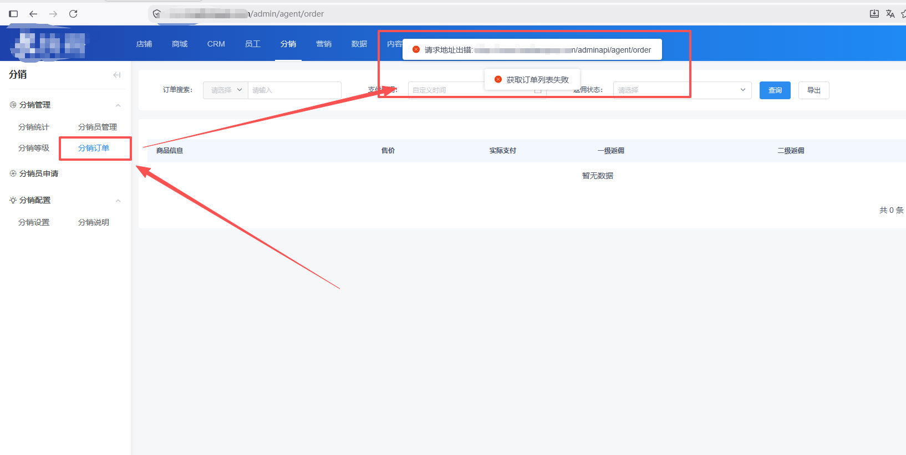This screenshot has width=906, height=455.
Task: Open the 返佣状态 select dropdown
Action: [682, 90]
